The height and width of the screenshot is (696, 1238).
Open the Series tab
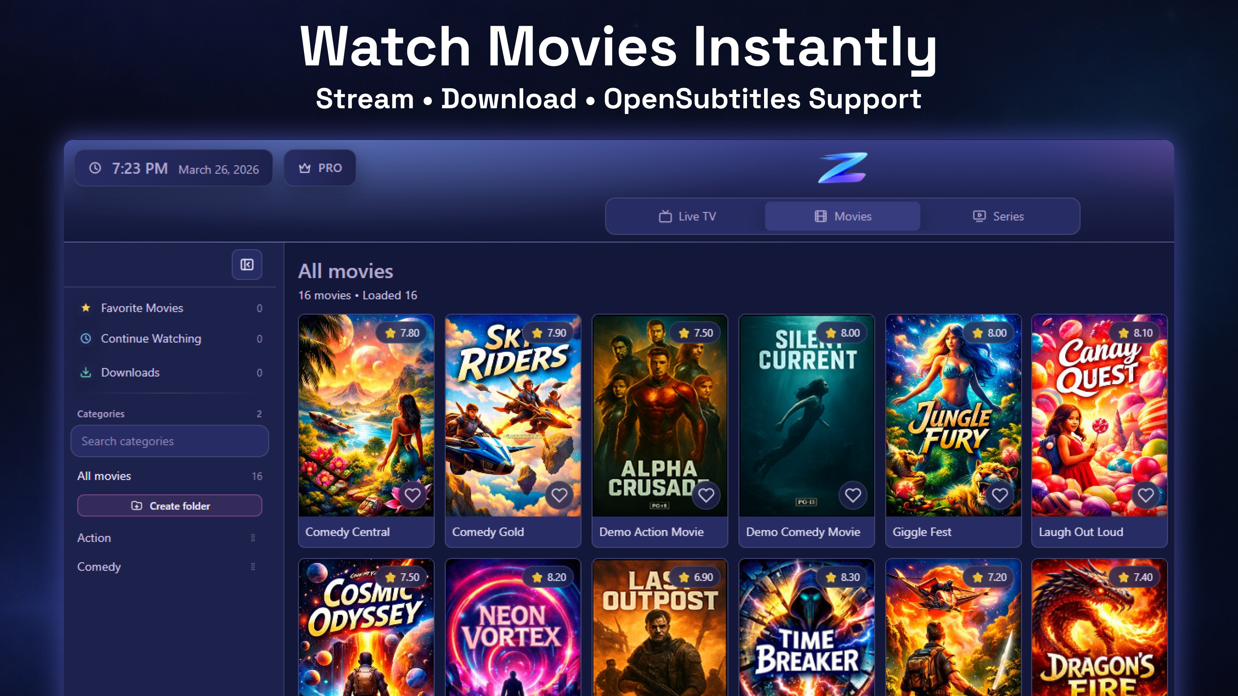[x=998, y=216]
